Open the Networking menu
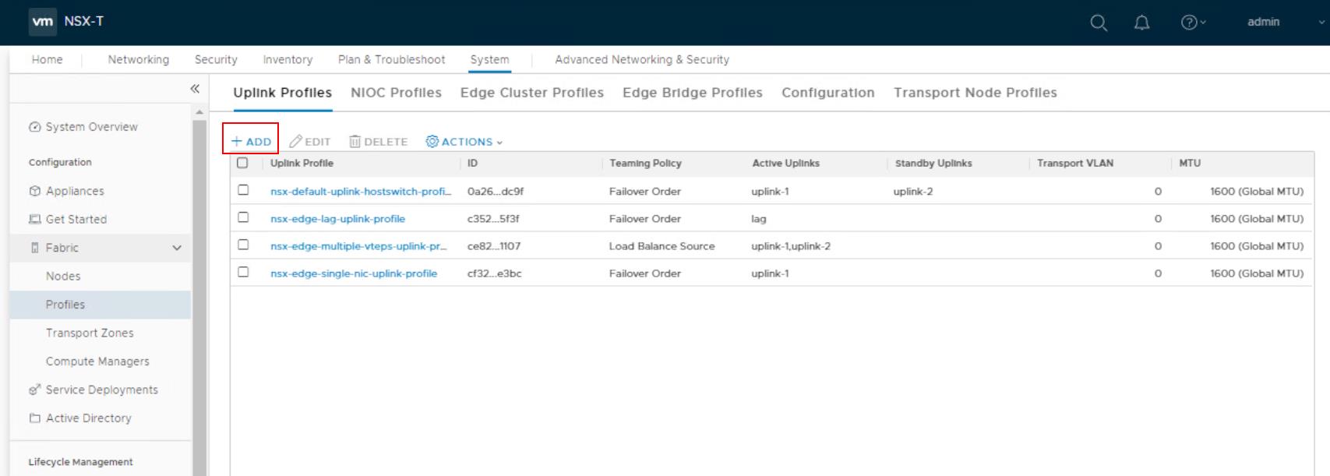Screen dimensions: 1330x476 [x=138, y=59]
